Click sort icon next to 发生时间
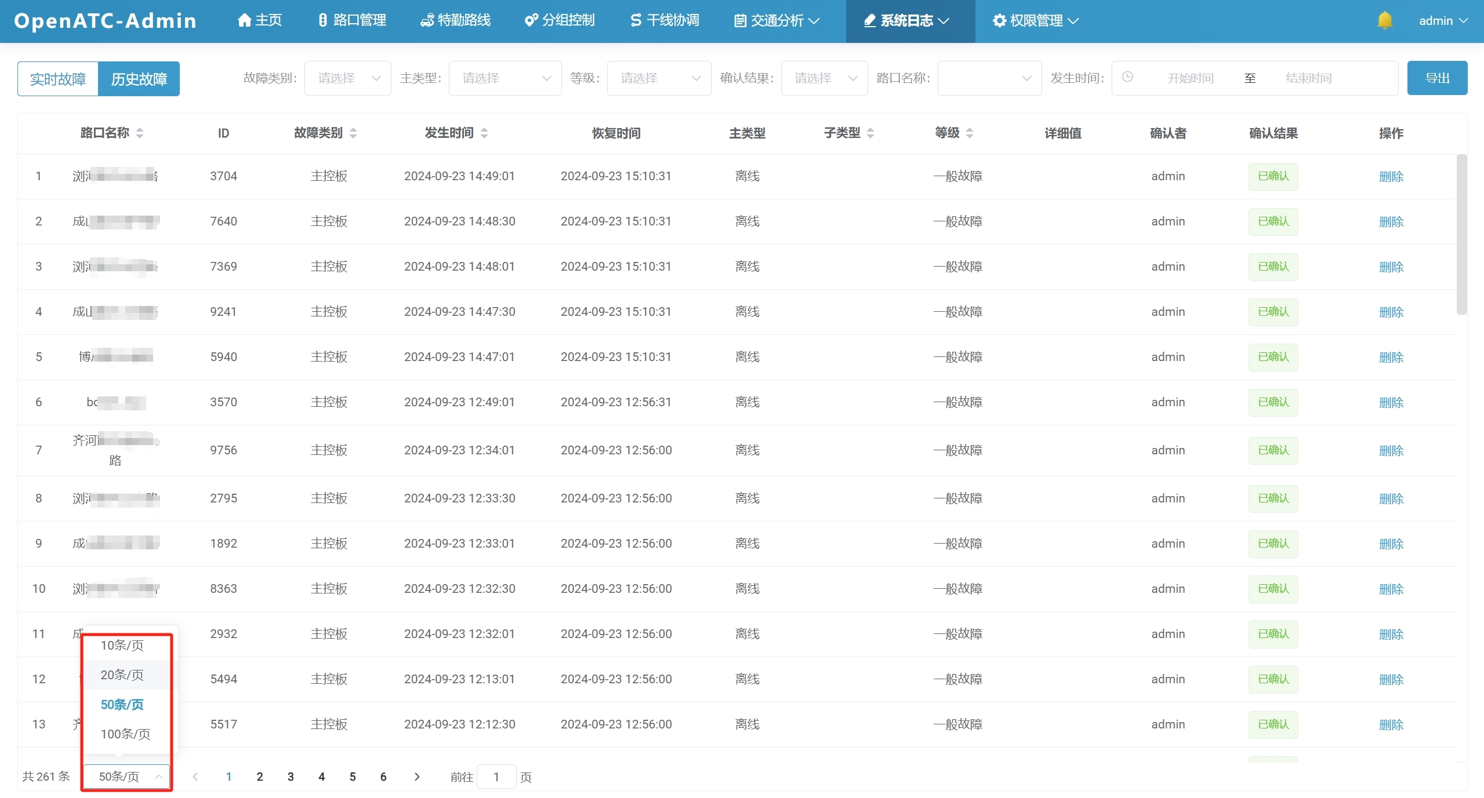The width and height of the screenshot is (1484, 798). point(484,133)
